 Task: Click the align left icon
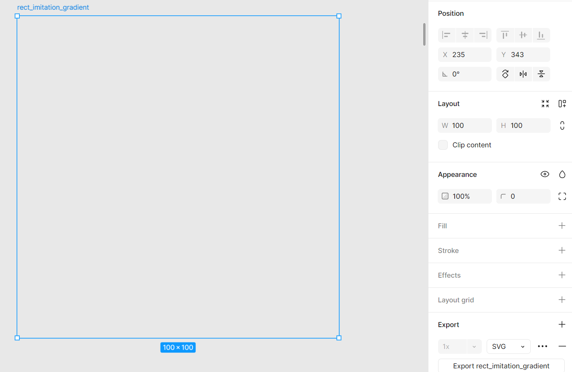(447, 35)
